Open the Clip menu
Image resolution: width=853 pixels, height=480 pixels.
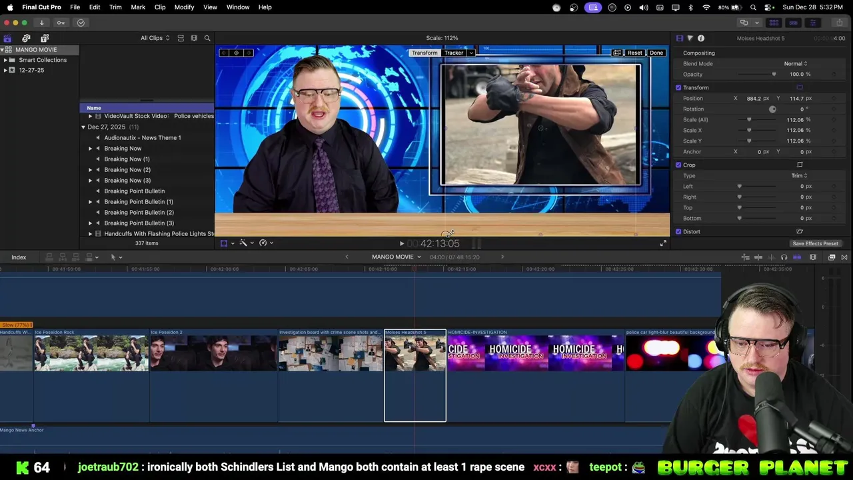click(160, 7)
